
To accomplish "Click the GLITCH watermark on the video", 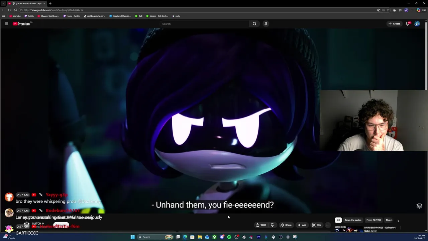I will pos(419,206).
